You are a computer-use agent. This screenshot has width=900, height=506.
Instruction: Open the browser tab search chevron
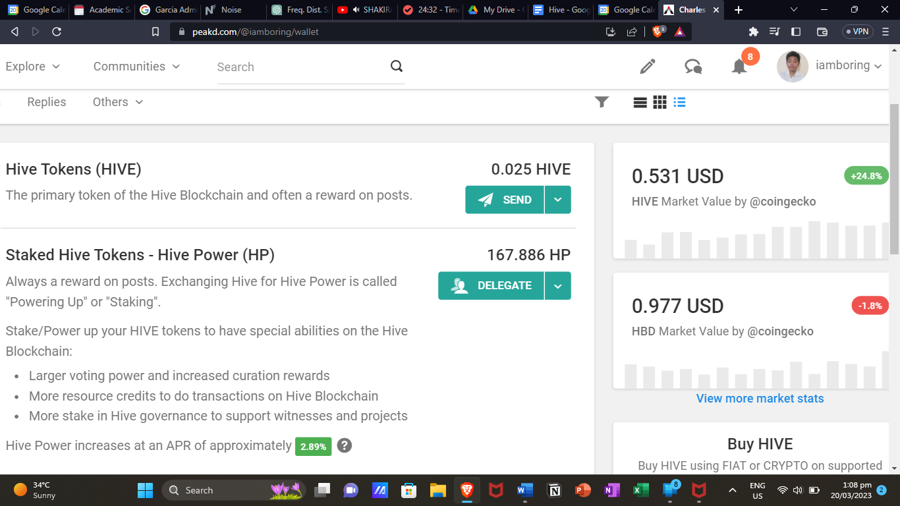click(793, 10)
